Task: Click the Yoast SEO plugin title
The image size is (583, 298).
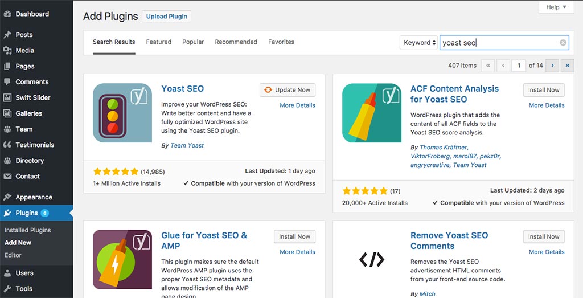Action: coord(183,89)
